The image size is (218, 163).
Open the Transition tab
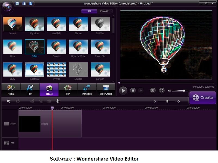click(x=87, y=90)
